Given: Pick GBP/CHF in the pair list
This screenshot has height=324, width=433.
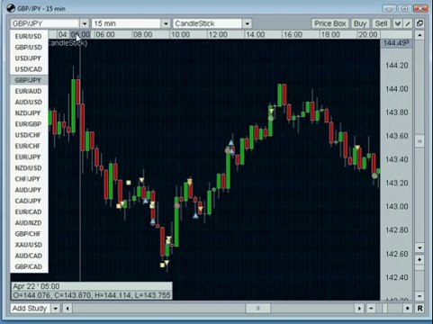Looking at the screenshot, I should [29, 234].
